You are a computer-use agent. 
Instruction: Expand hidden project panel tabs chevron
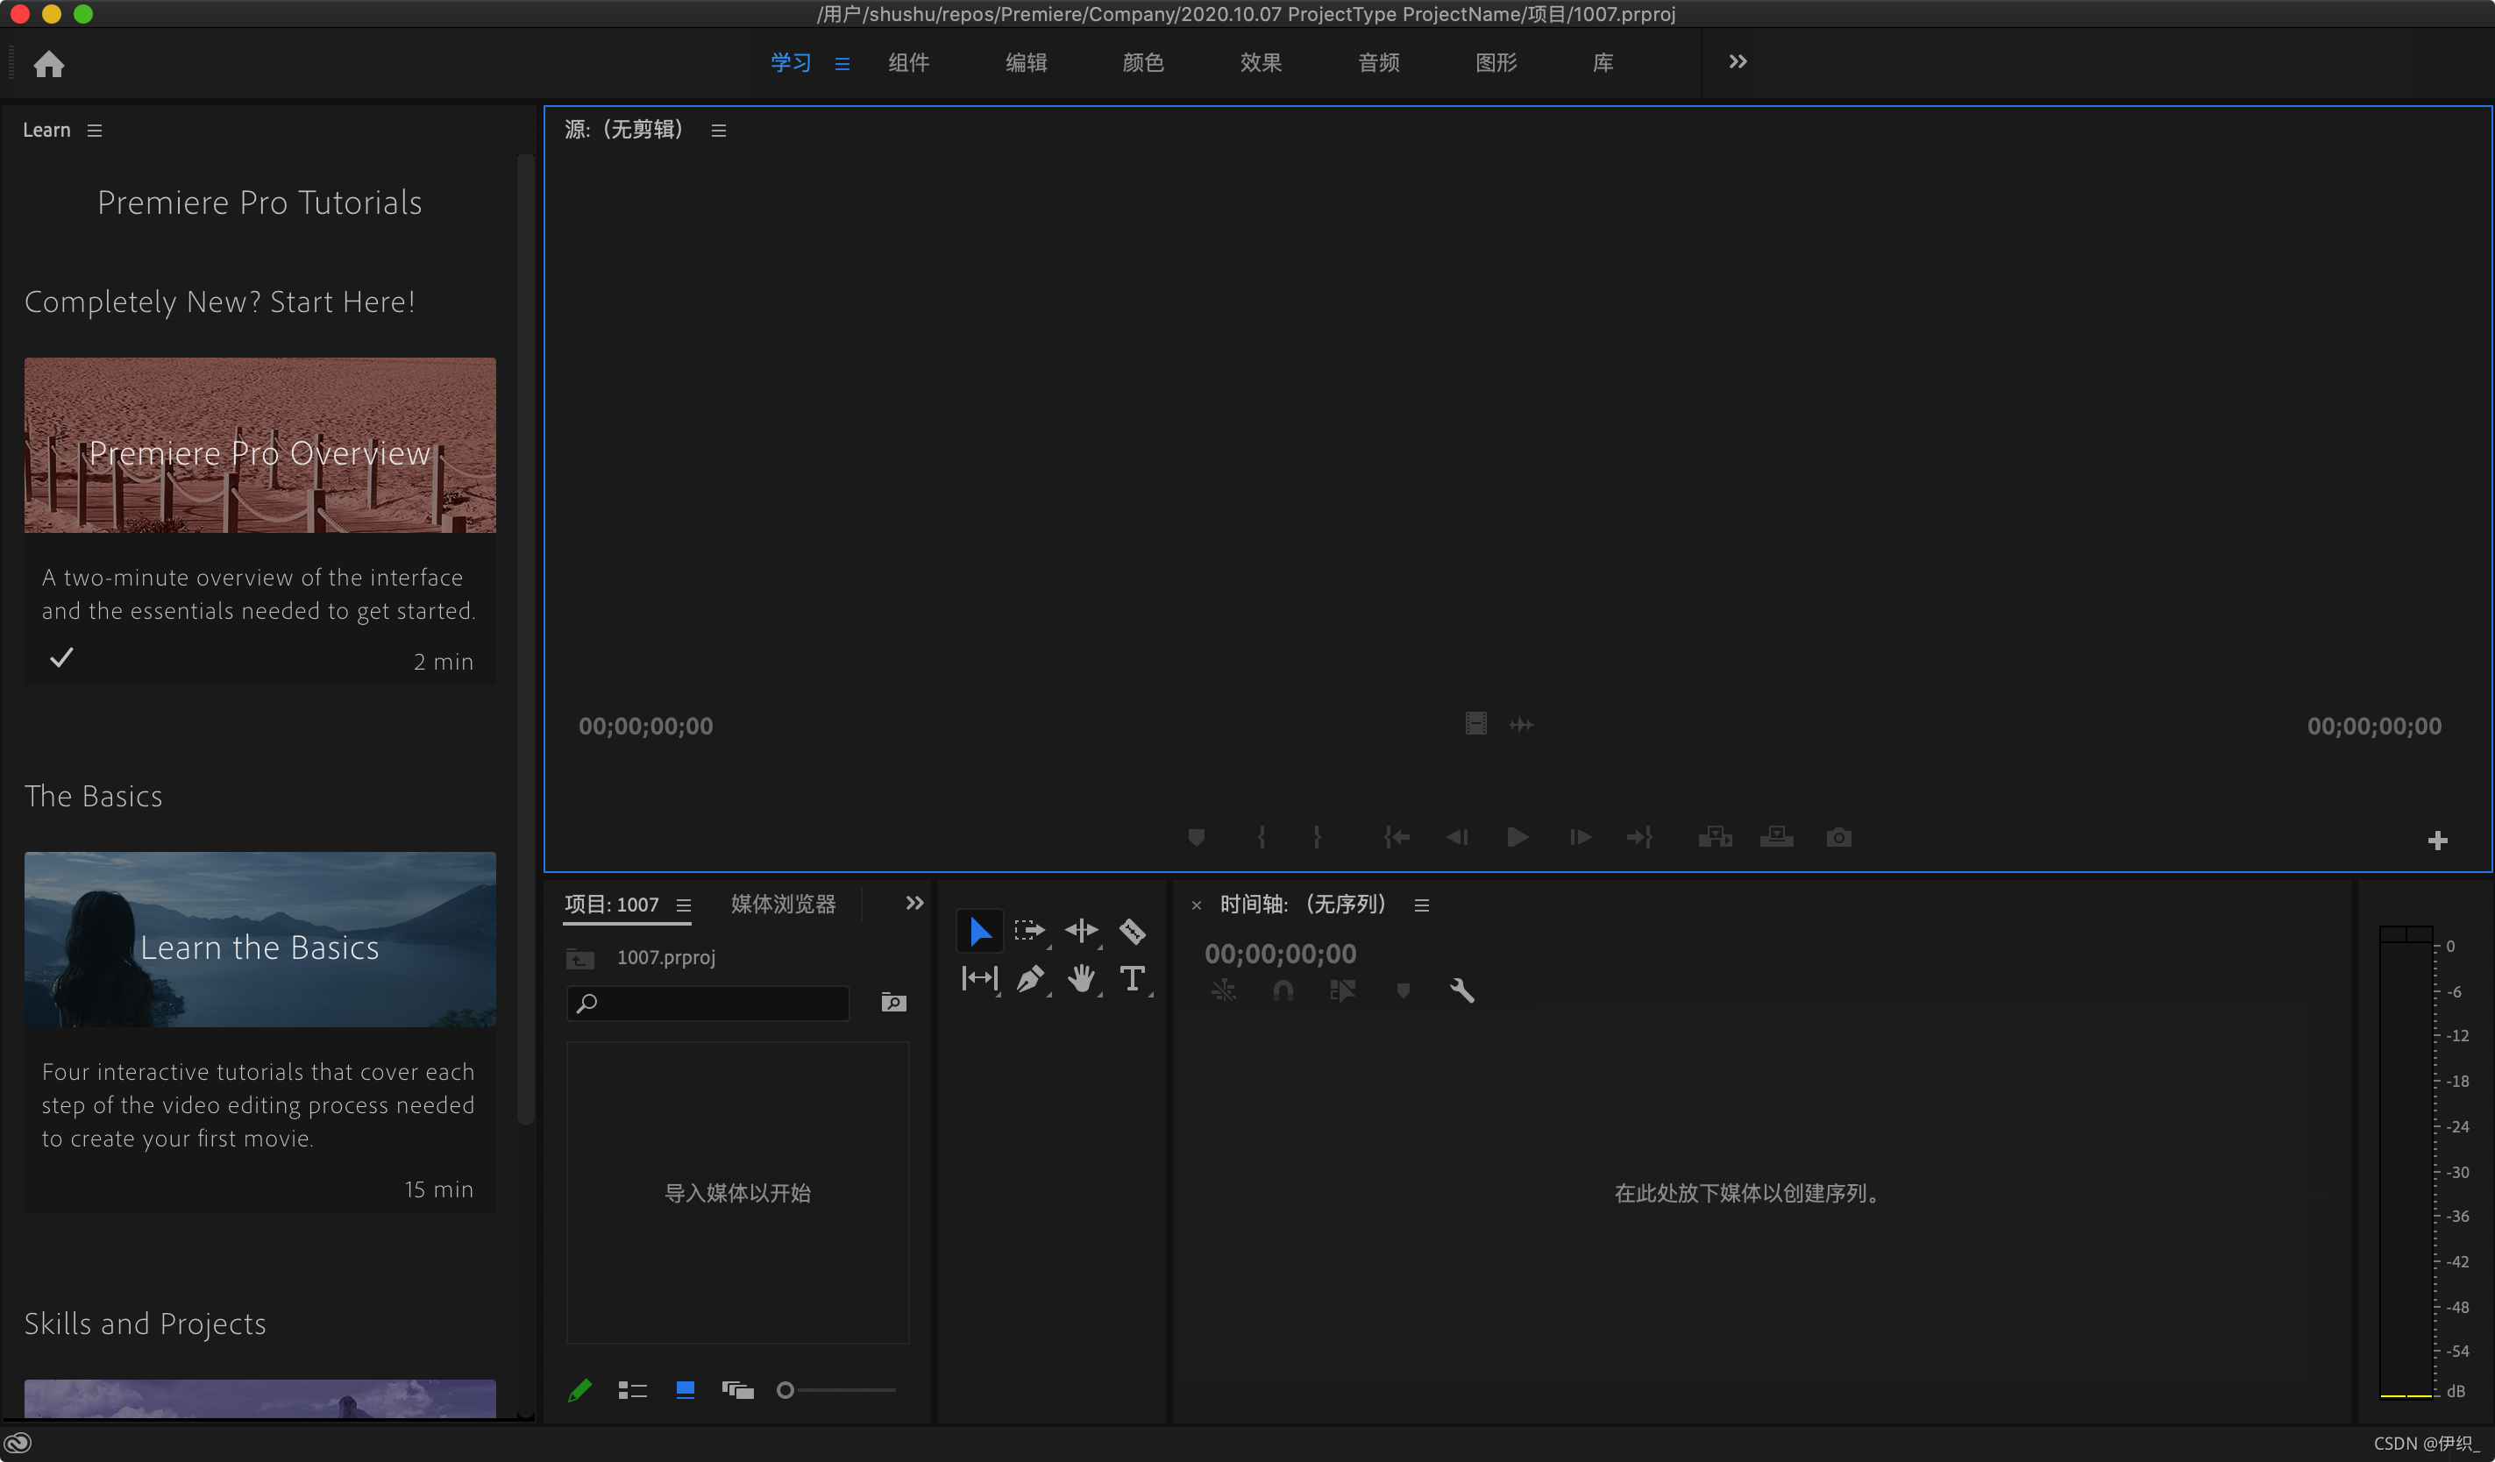click(913, 903)
